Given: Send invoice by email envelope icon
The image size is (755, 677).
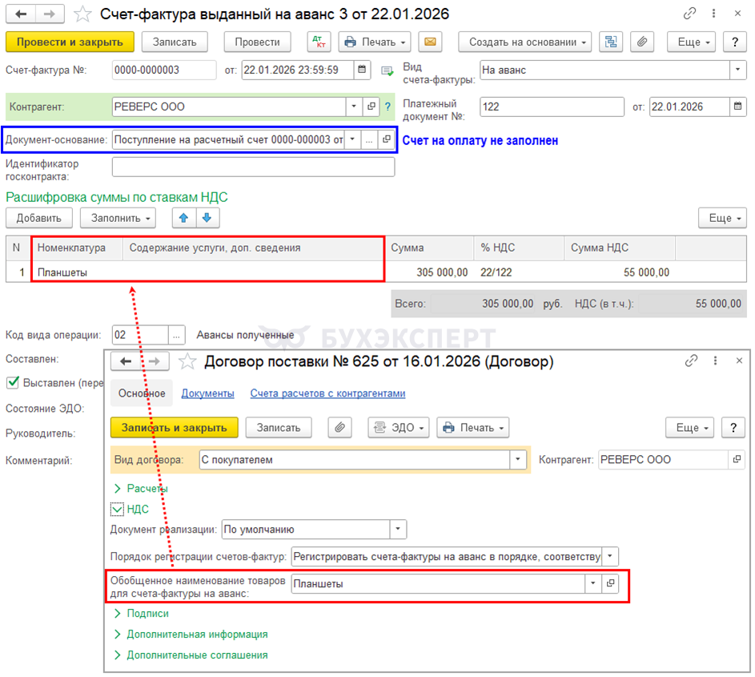Looking at the screenshot, I should point(431,42).
